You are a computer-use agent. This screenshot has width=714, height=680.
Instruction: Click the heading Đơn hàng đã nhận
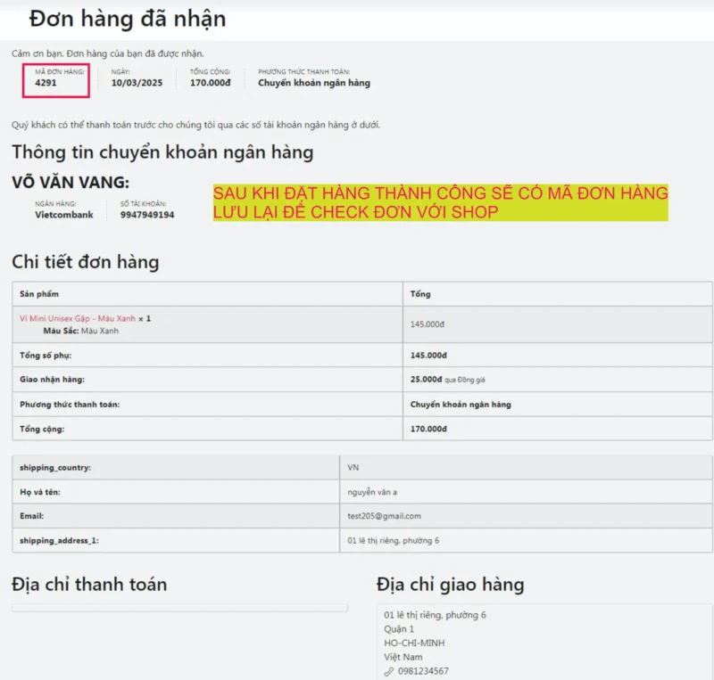click(128, 19)
